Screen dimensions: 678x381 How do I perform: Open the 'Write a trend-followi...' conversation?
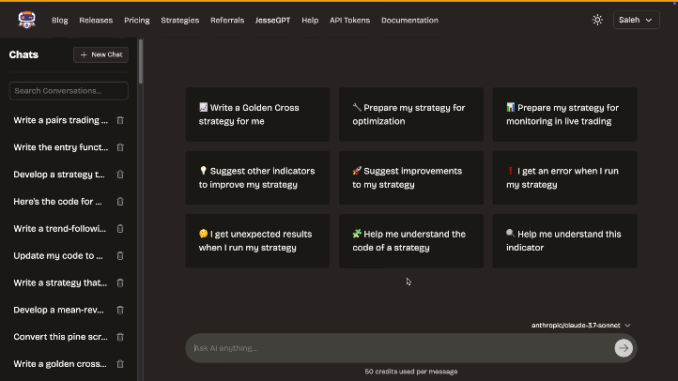click(60, 229)
